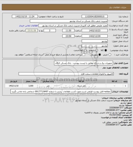
Task: Click the کد کالا column header
Action: tap(114, 81)
